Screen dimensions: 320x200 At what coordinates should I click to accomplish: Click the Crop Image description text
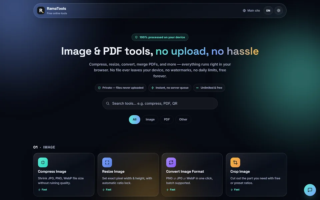(255, 181)
